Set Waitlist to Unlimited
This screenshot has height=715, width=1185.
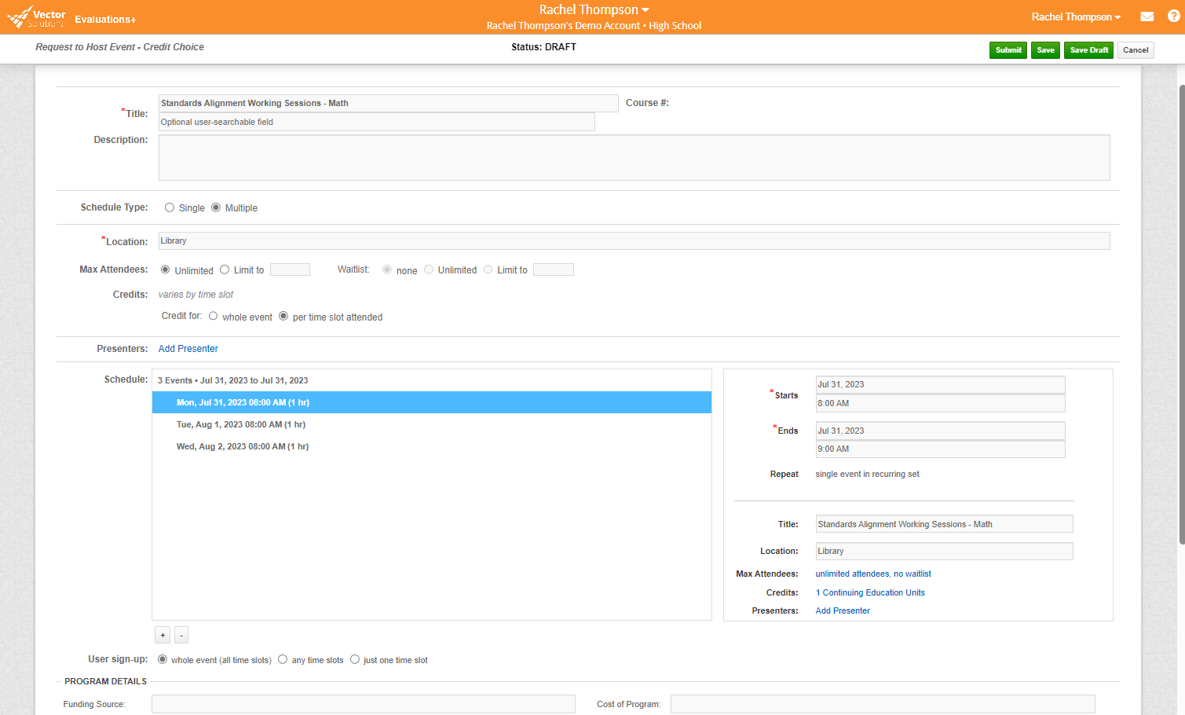429,269
